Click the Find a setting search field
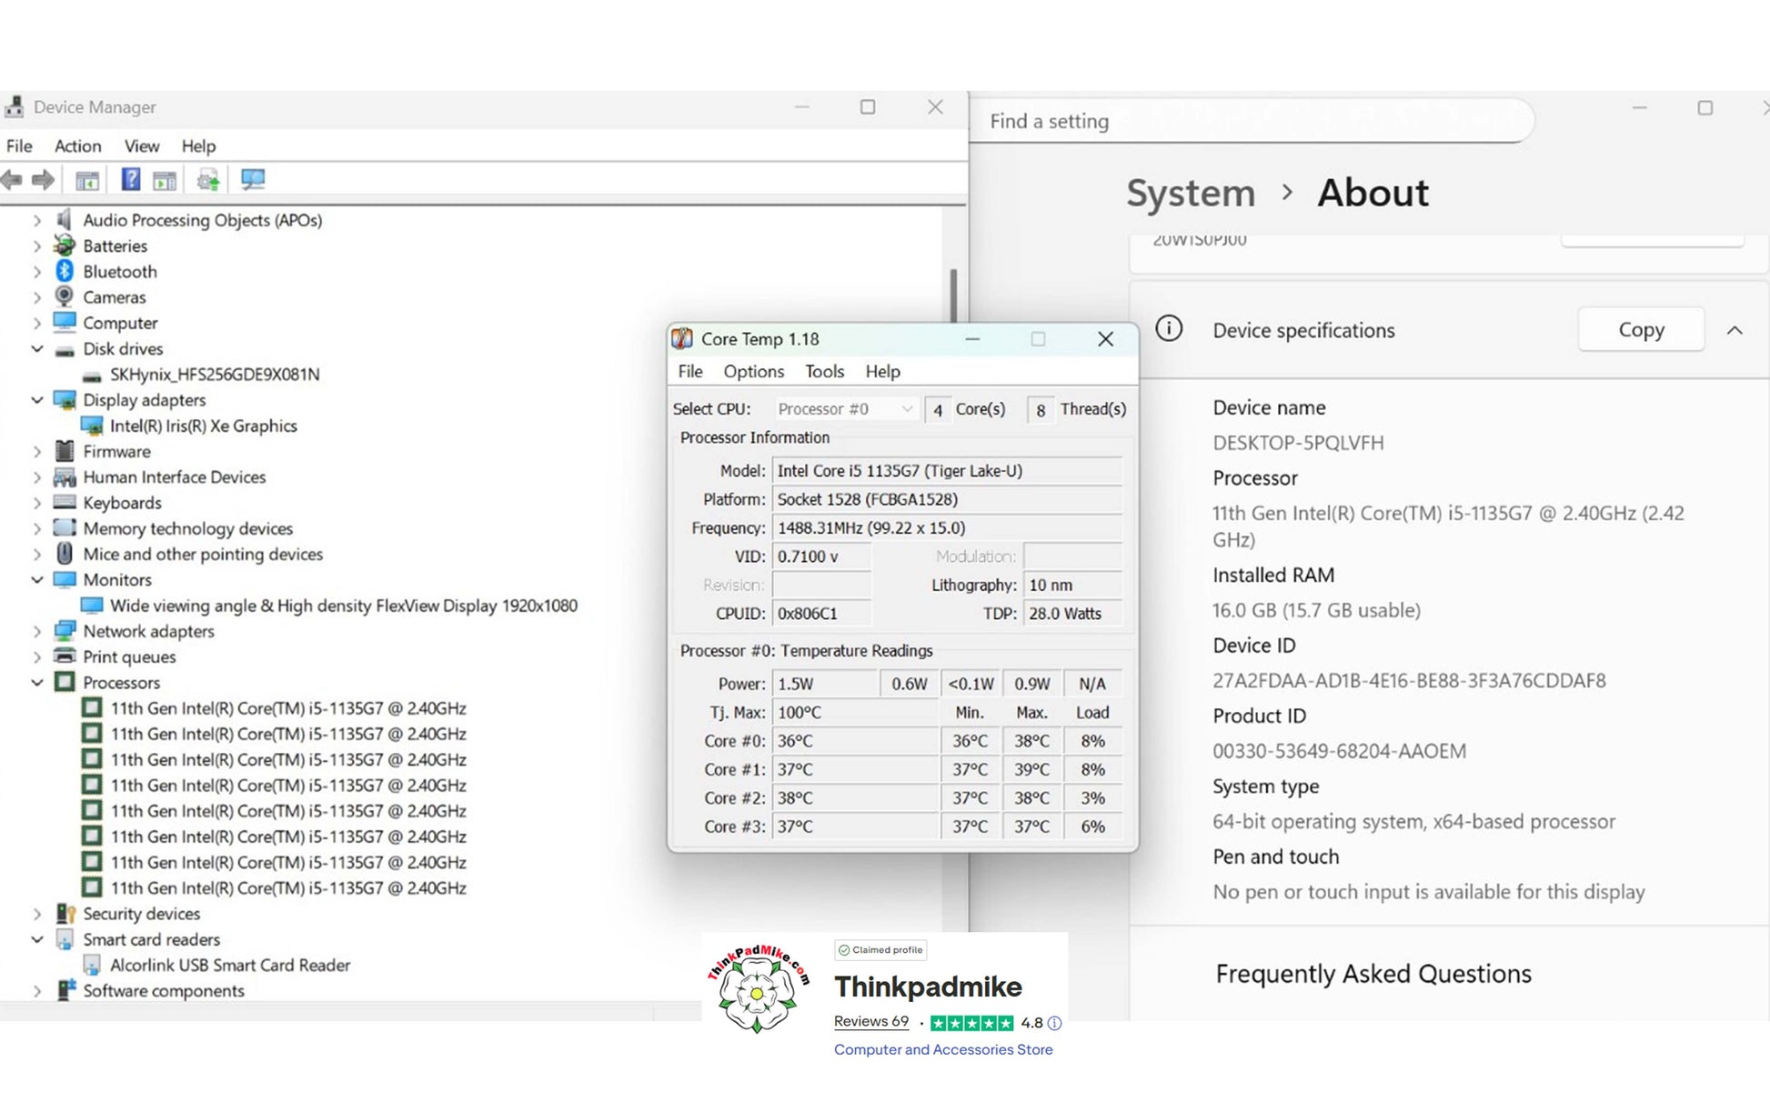This screenshot has width=1770, height=1112. point(1251,121)
